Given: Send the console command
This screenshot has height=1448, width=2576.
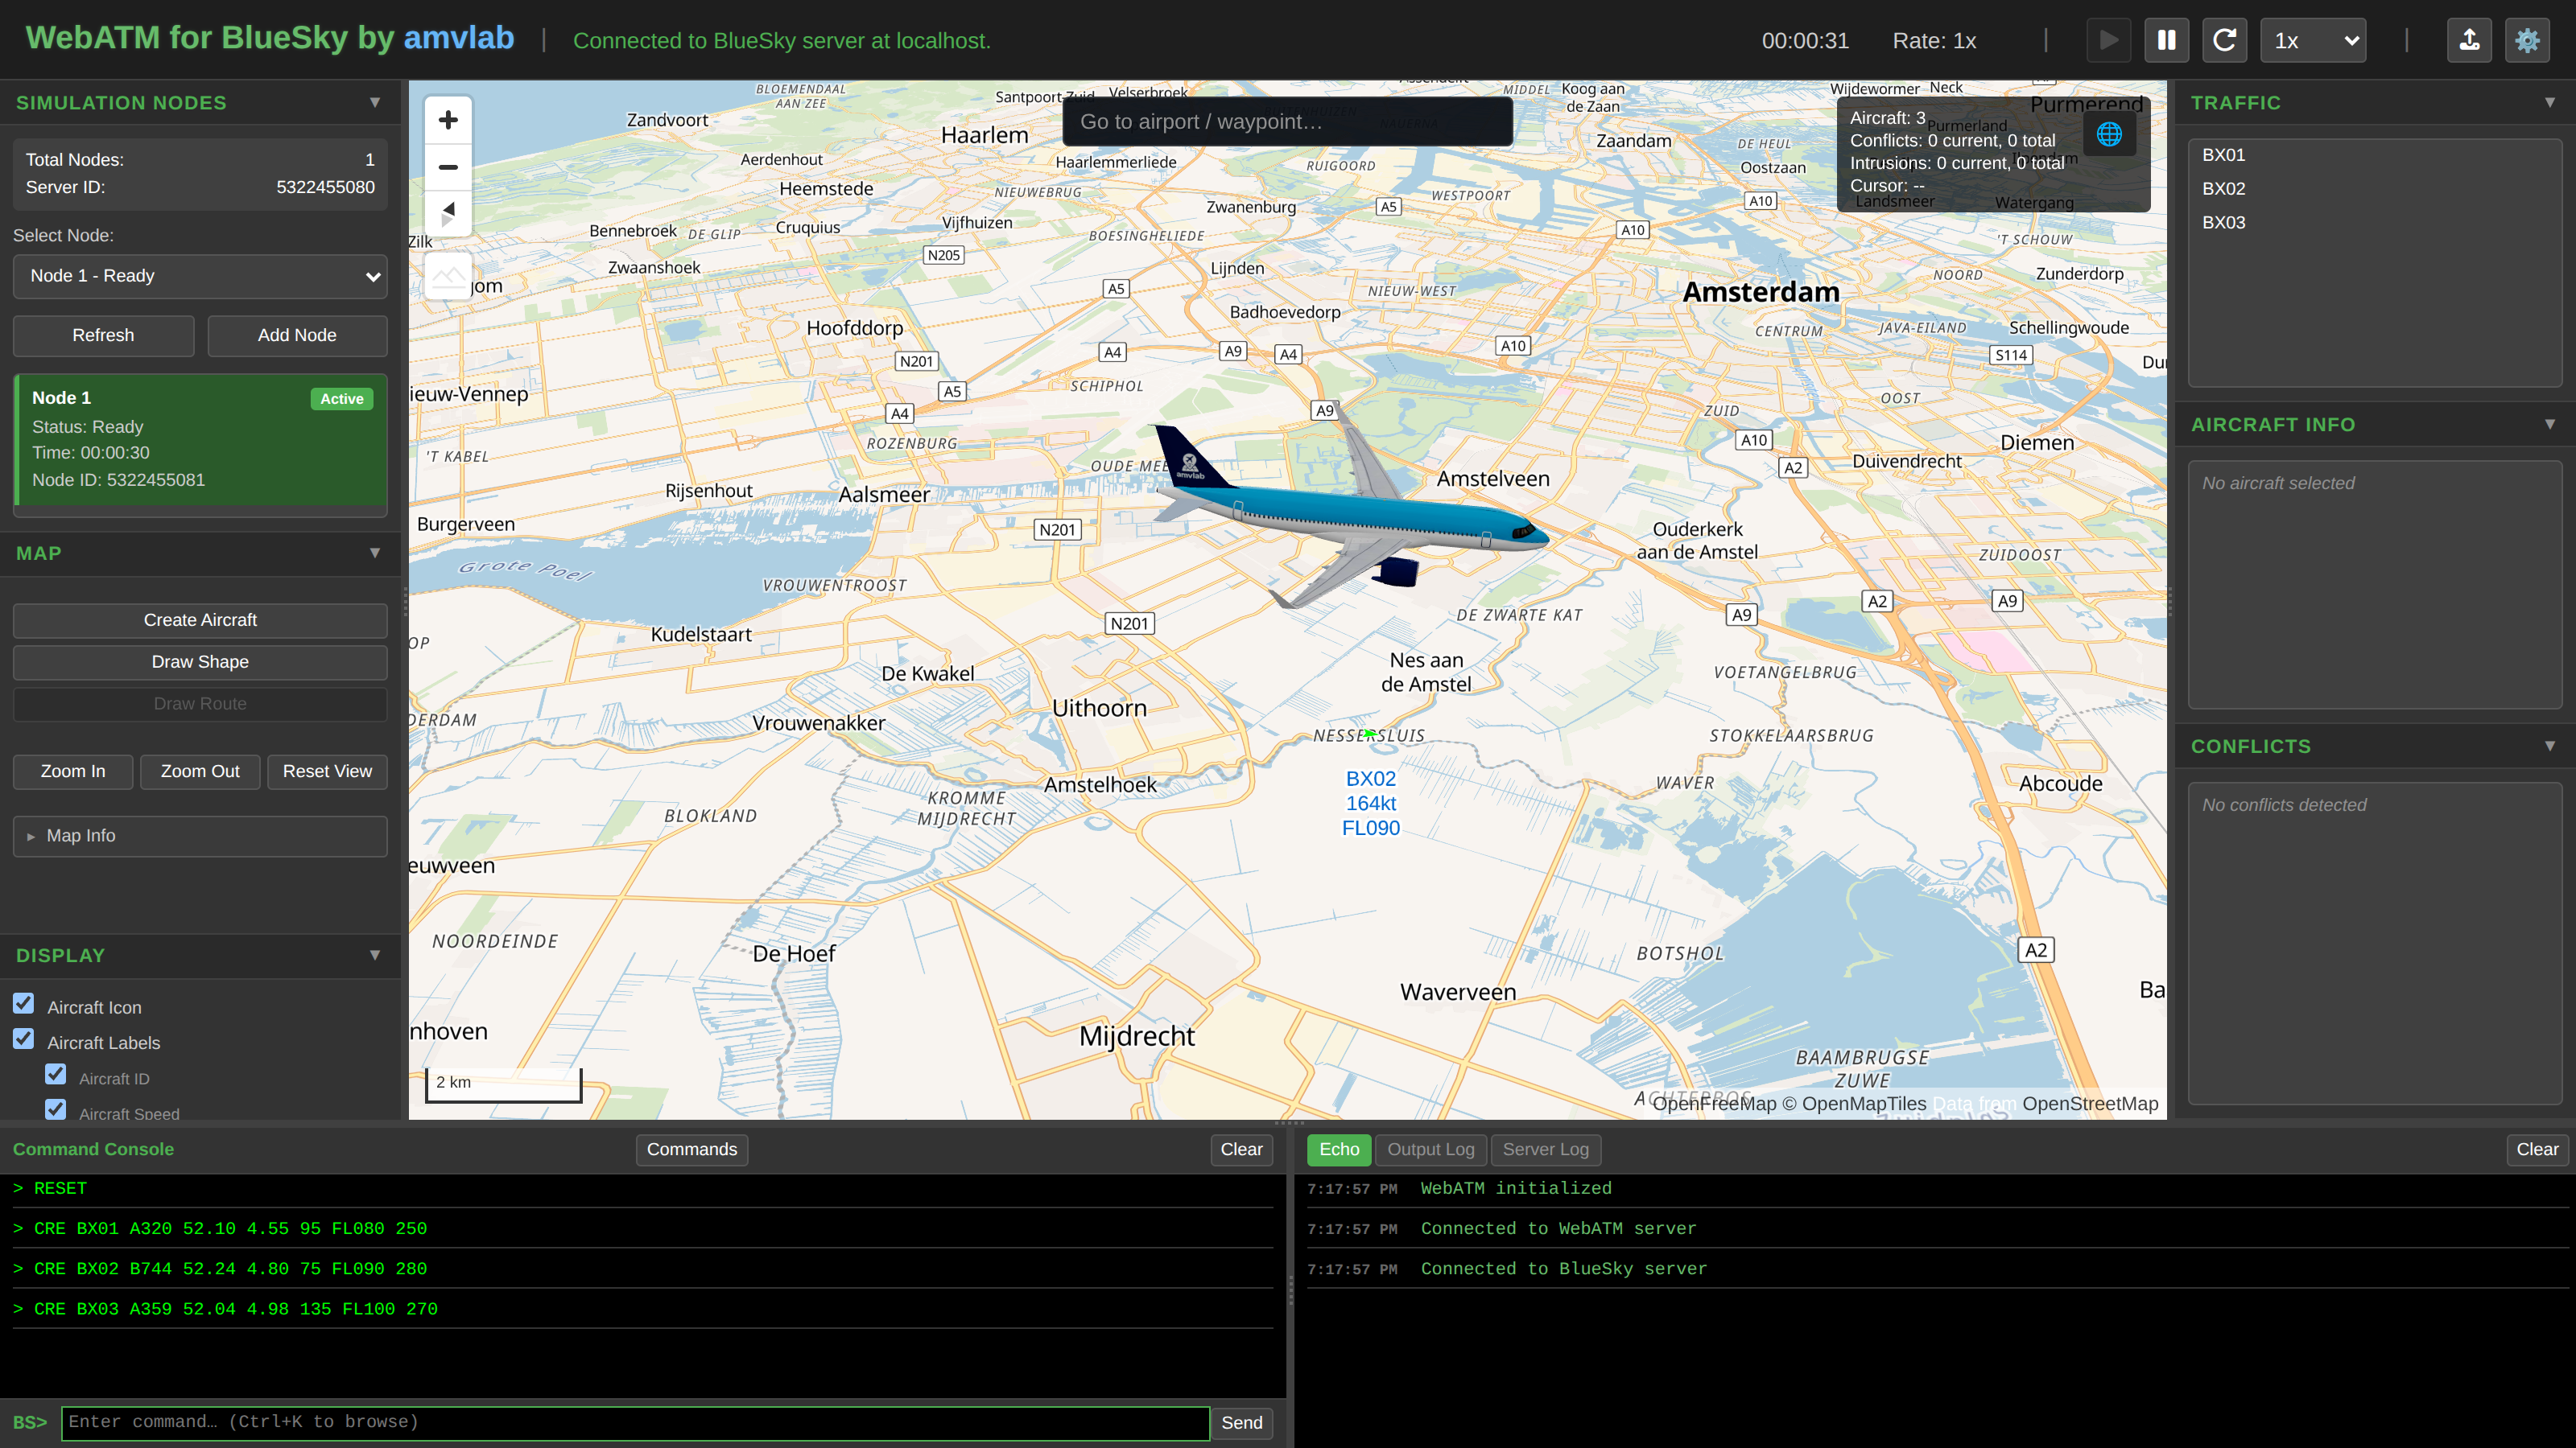Looking at the screenshot, I should tap(1241, 1423).
